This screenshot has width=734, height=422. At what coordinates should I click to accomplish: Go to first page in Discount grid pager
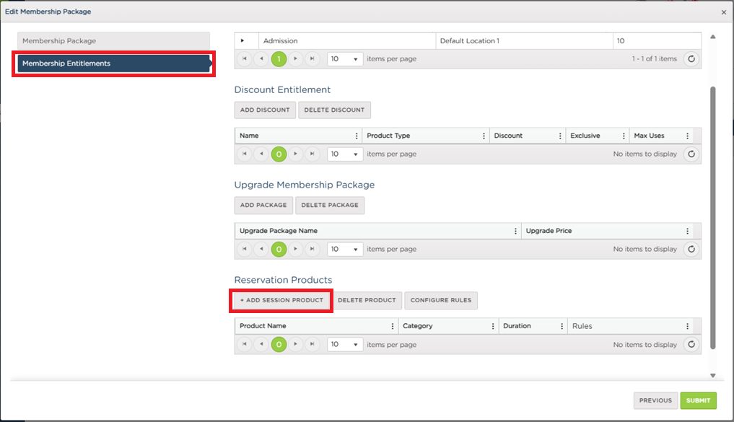click(245, 154)
